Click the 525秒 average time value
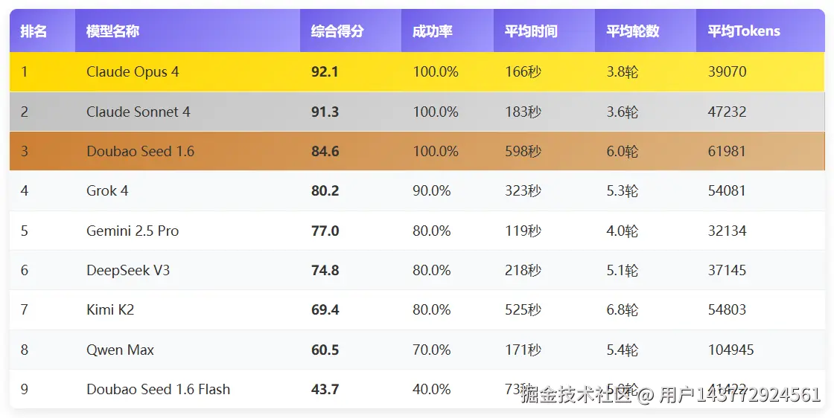The height and width of the screenshot is (418, 834). tap(523, 309)
